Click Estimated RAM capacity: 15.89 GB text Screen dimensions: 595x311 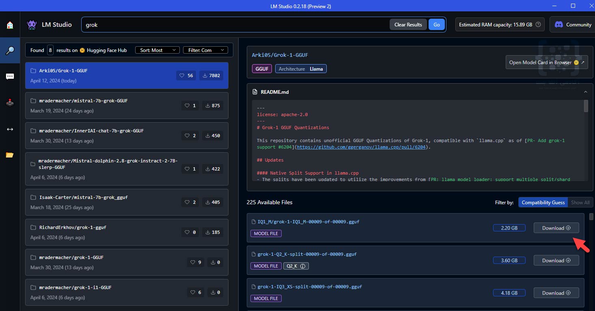coord(496,24)
